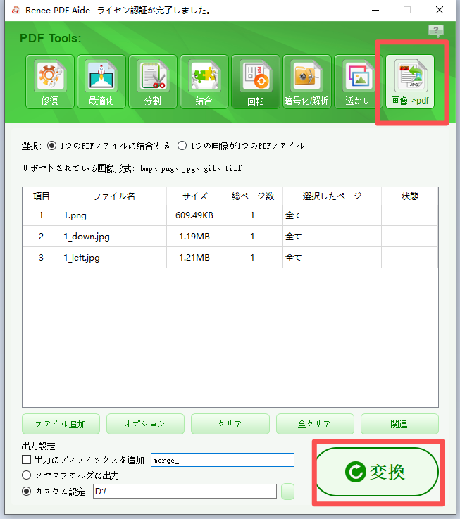Choose the 結合 merge tool
Viewport: 460px width, 519px height.
(x=204, y=82)
